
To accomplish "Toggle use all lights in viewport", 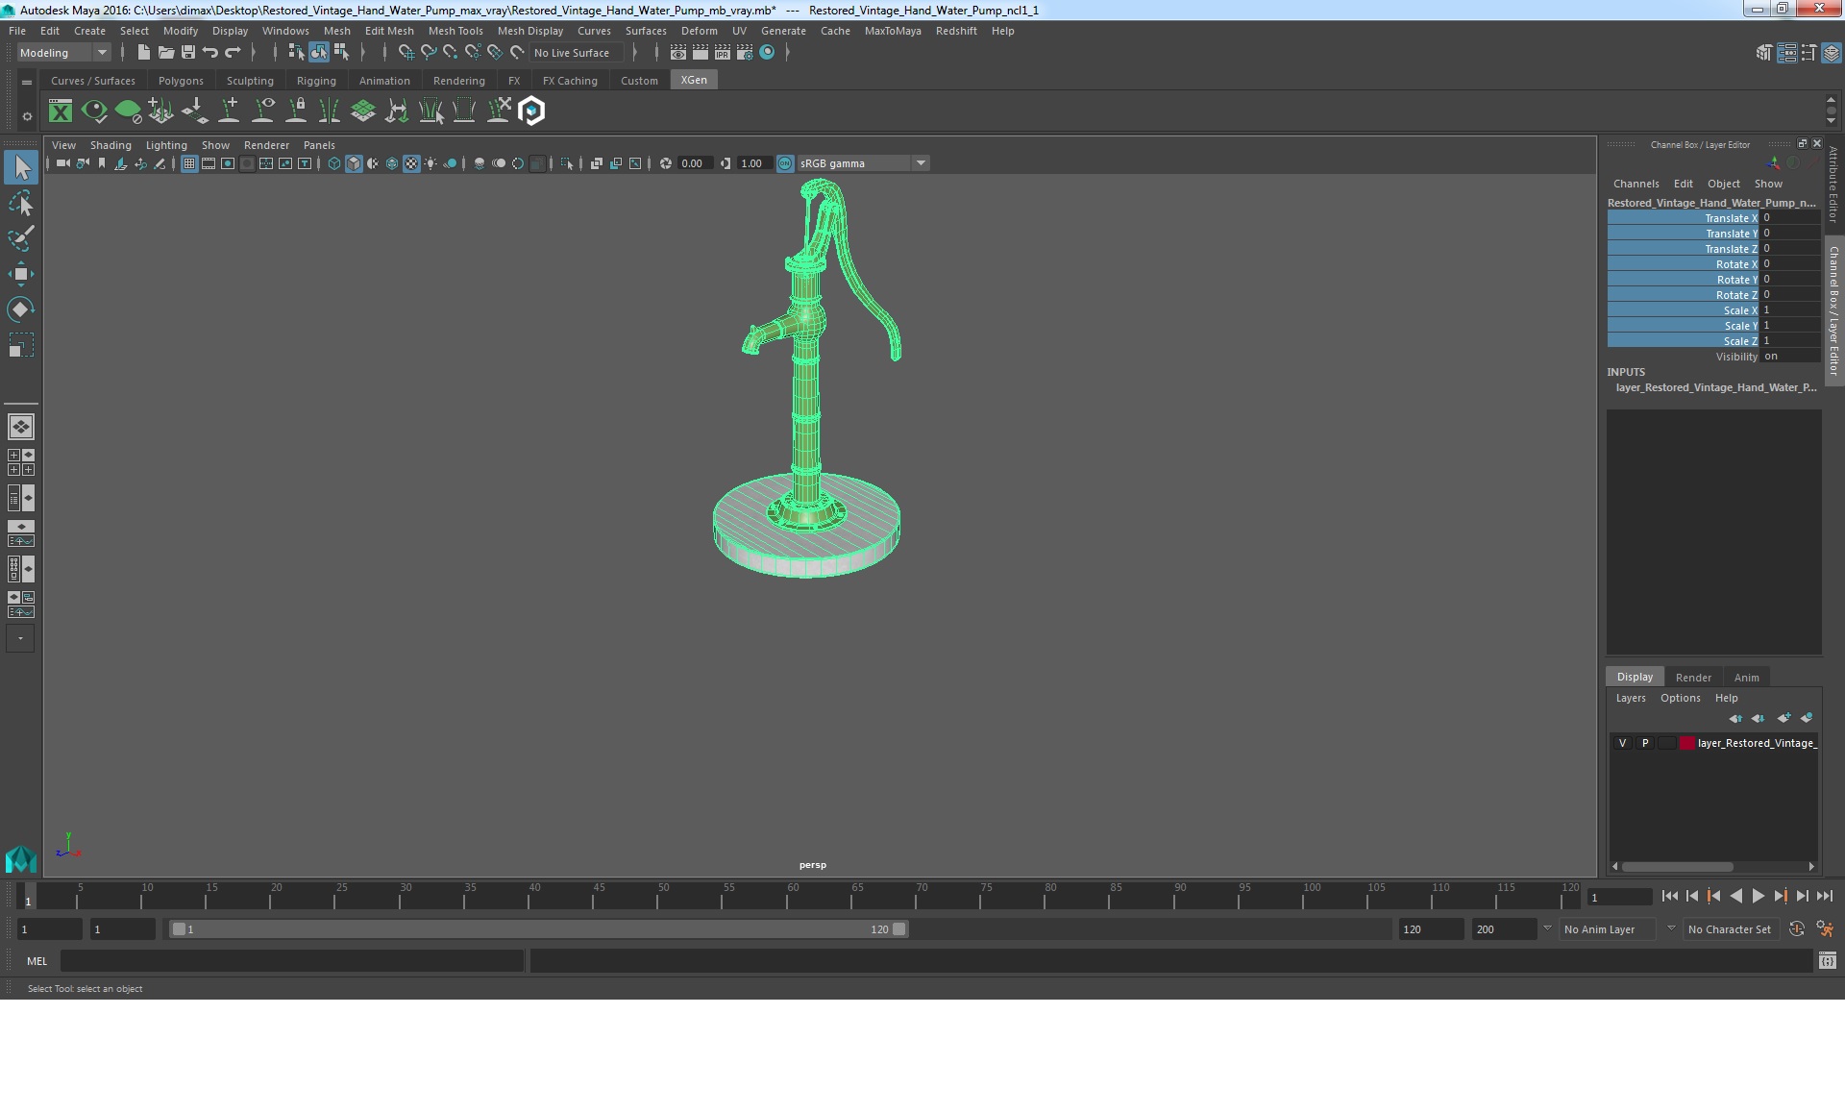I will click(430, 163).
